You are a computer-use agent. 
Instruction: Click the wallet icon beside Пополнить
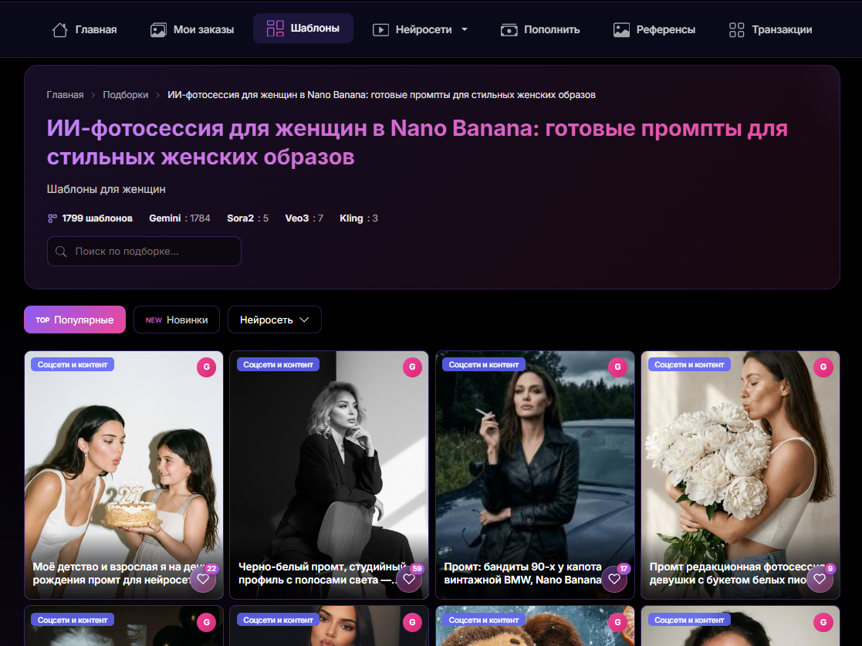[x=509, y=29]
